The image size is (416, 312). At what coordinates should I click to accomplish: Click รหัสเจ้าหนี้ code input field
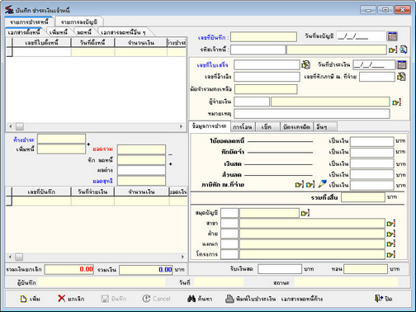[x=258, y=50]
